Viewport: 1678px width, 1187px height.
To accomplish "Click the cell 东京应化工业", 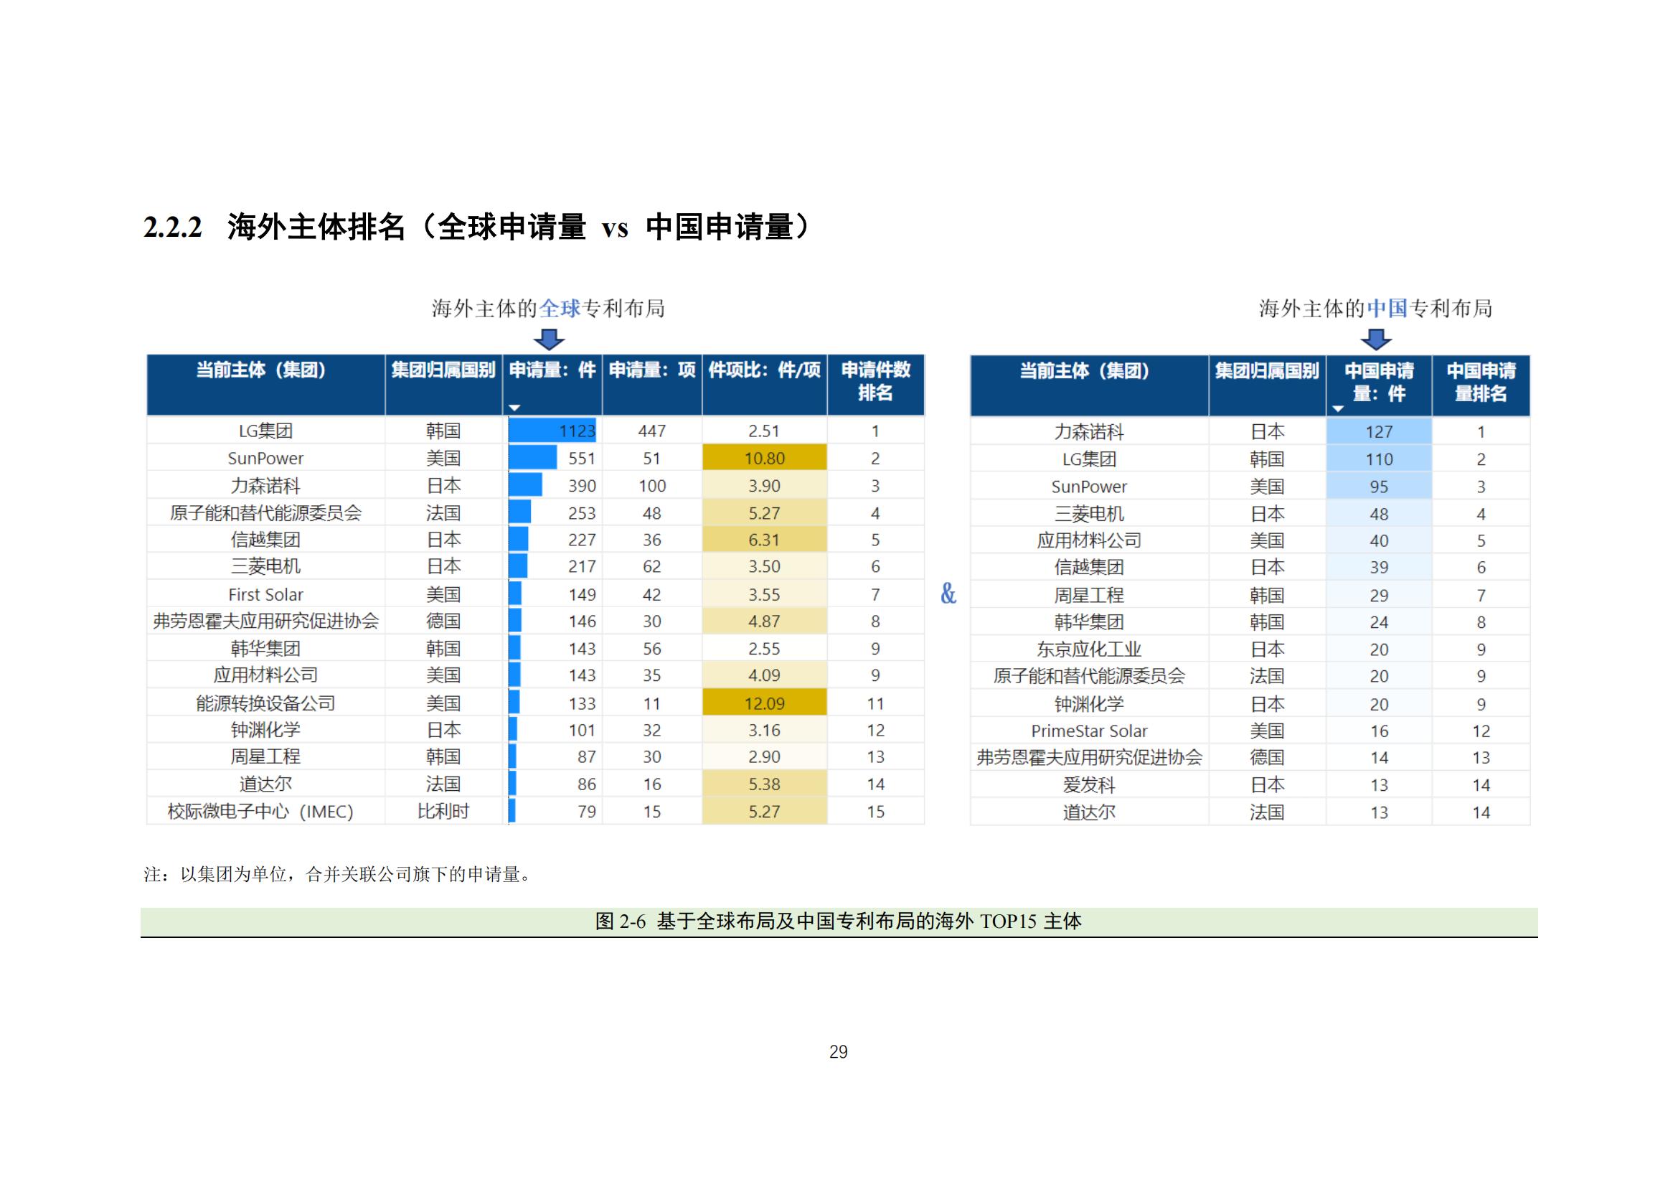I will point(1089,649).
